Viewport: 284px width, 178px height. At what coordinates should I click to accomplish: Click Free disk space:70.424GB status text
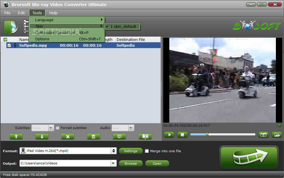(25, 175)
